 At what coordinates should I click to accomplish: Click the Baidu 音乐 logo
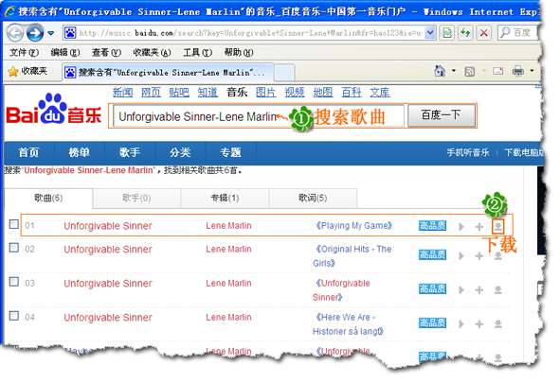click(54, 110)
